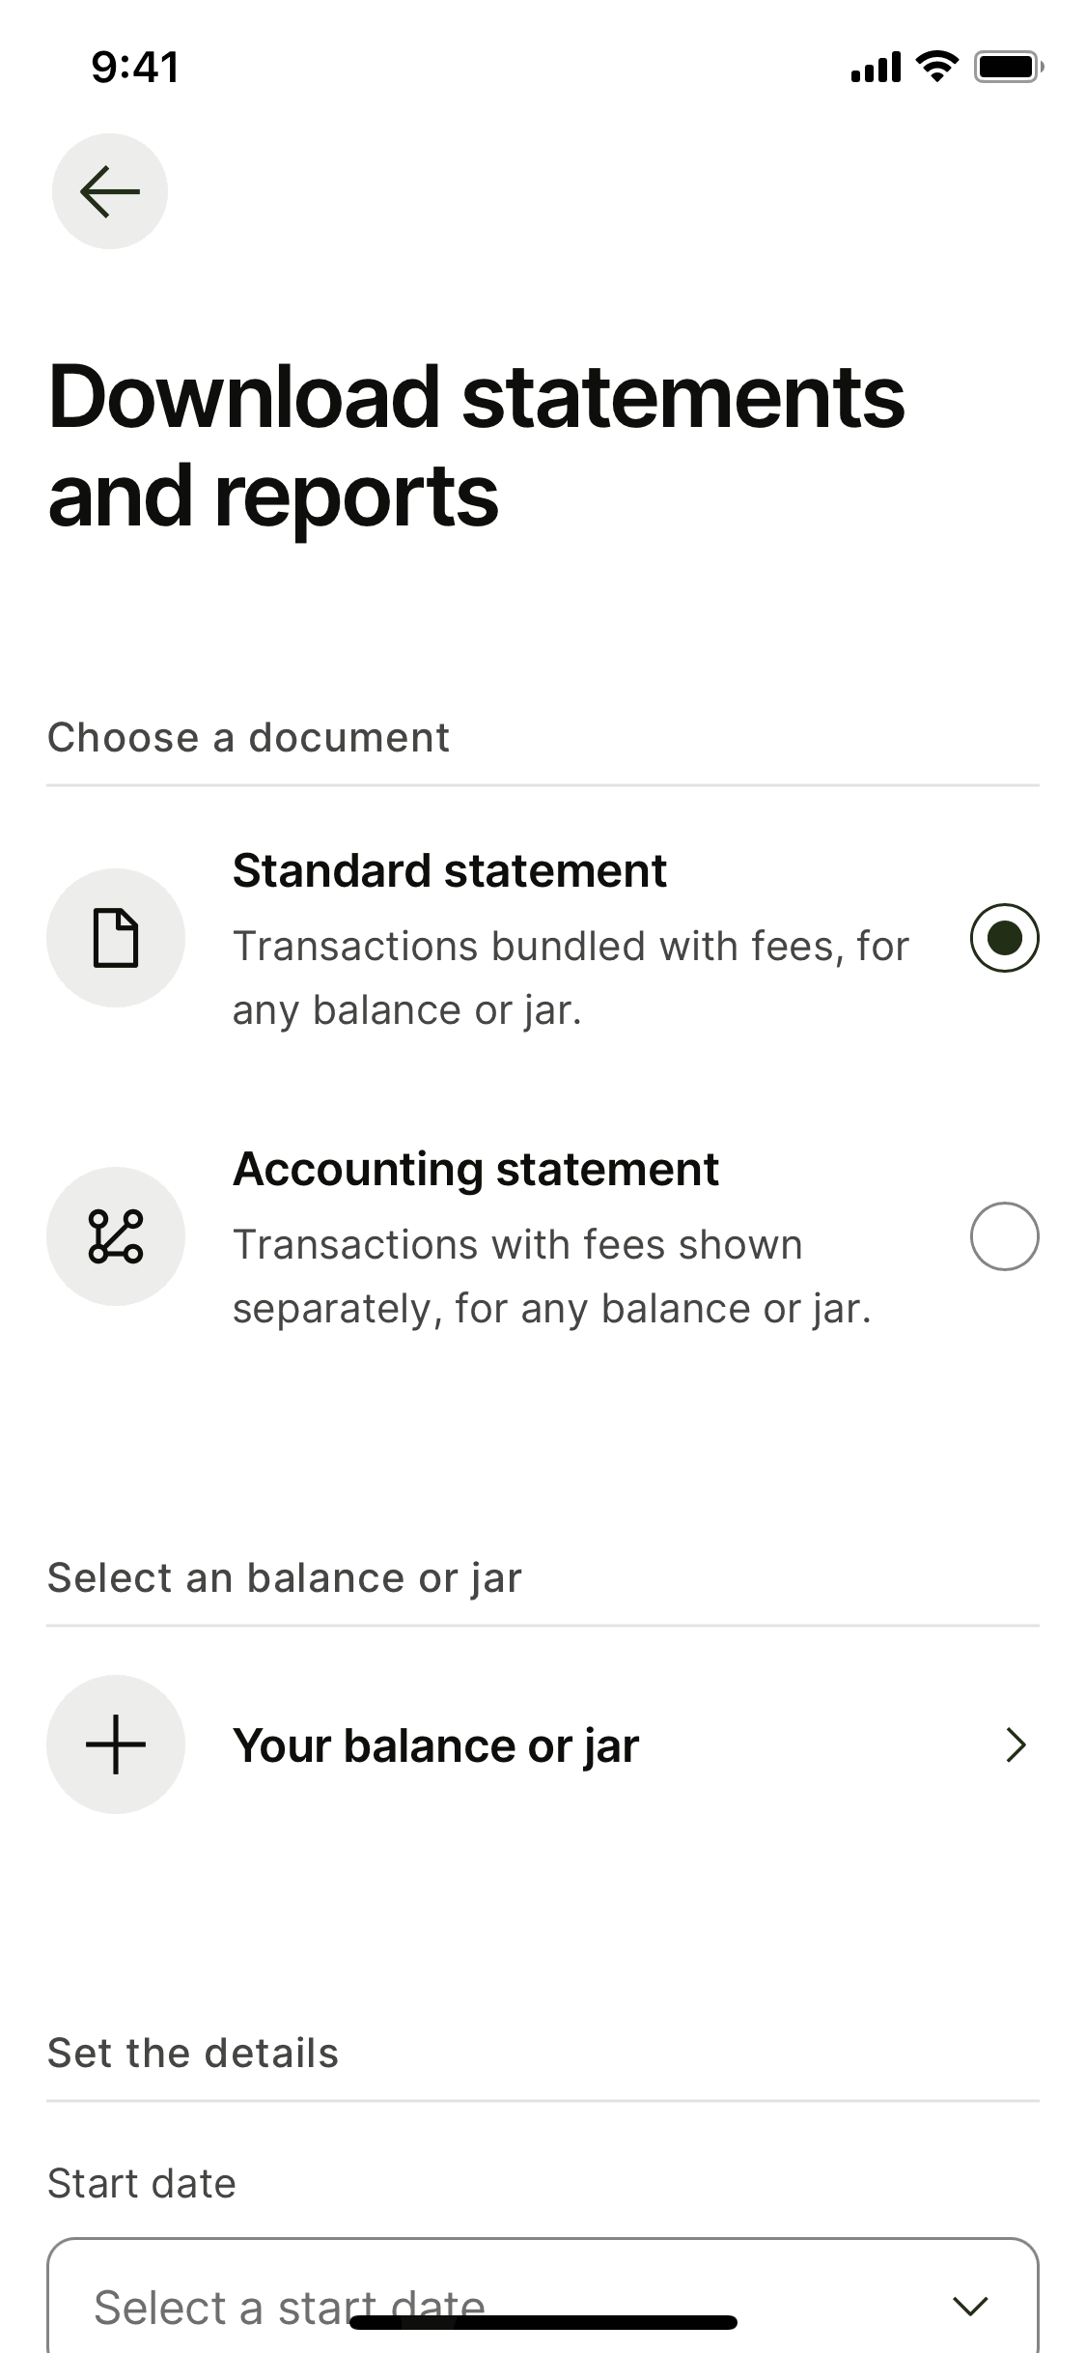Tap the back arrow button
Viewport: 1086px width, 2353px height.
pos(110,191)
